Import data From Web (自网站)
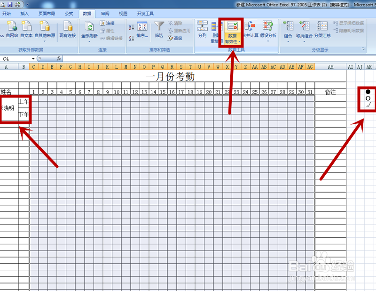376x291 pixels. point(12,29)
